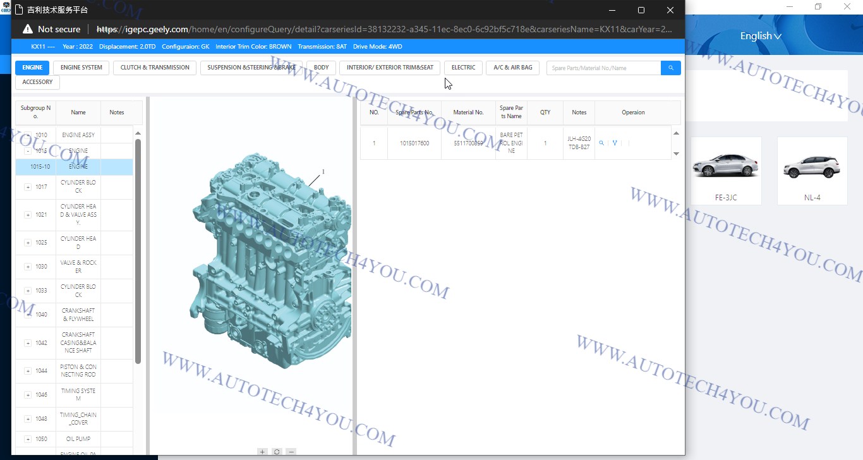Click the Spare Parts search input field
This screenshot has height=460, width=863.
tap(603, 68)
